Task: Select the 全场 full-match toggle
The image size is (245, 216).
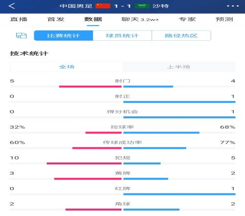Action: 67,67
